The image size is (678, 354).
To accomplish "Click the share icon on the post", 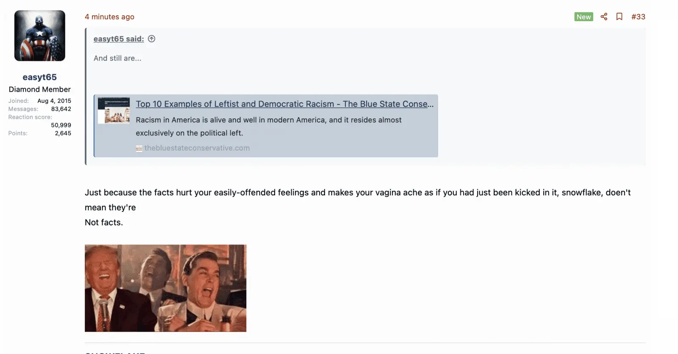I will [604, 16].
